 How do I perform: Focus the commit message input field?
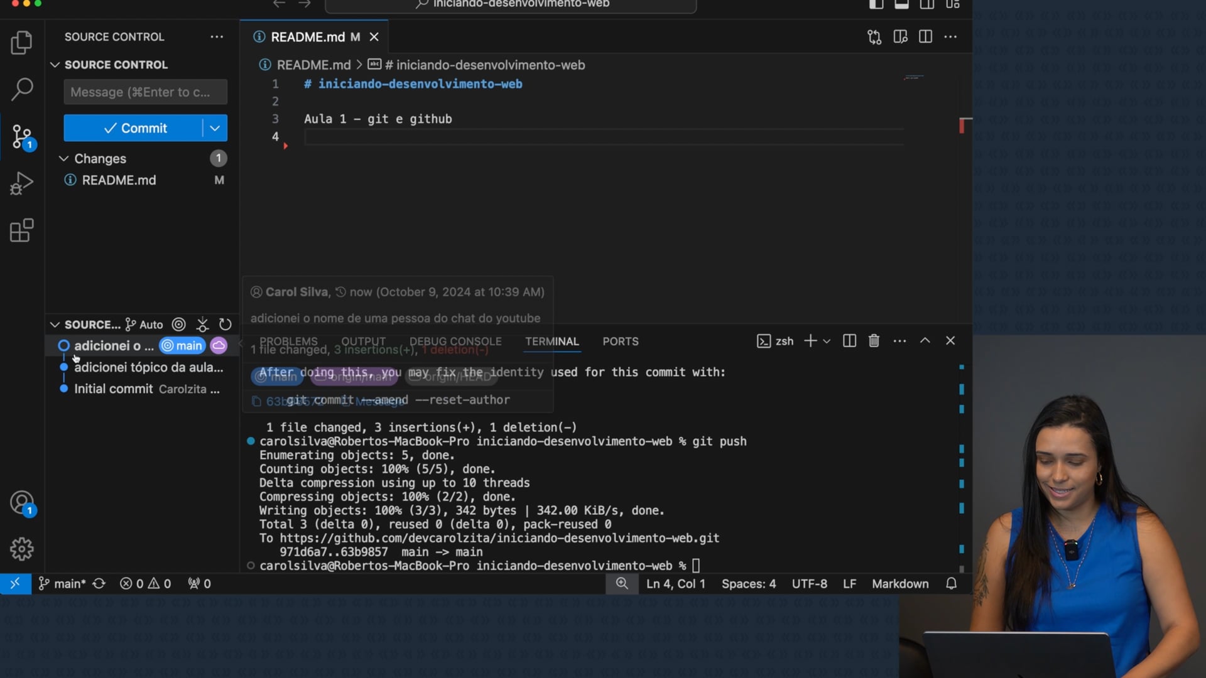145,92
